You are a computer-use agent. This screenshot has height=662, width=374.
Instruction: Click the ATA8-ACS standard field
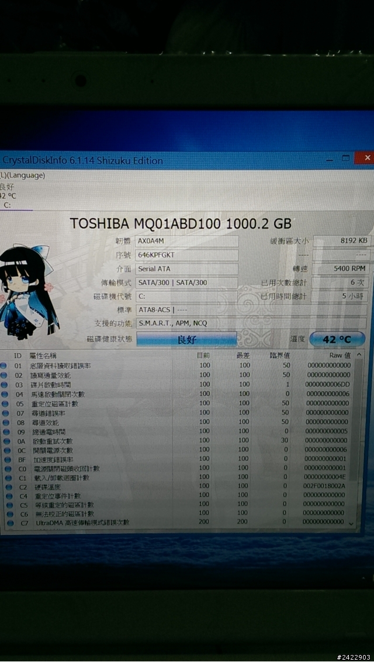pyautogui.click(x=251, y=310)
